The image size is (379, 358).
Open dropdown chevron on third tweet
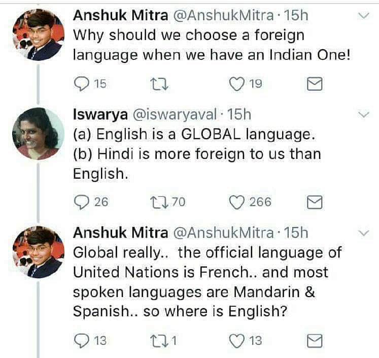point(364,233)
